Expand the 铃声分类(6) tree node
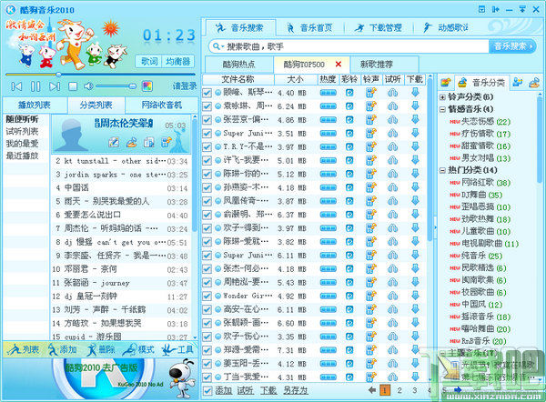Screen dimensions: 546x402 442,97
